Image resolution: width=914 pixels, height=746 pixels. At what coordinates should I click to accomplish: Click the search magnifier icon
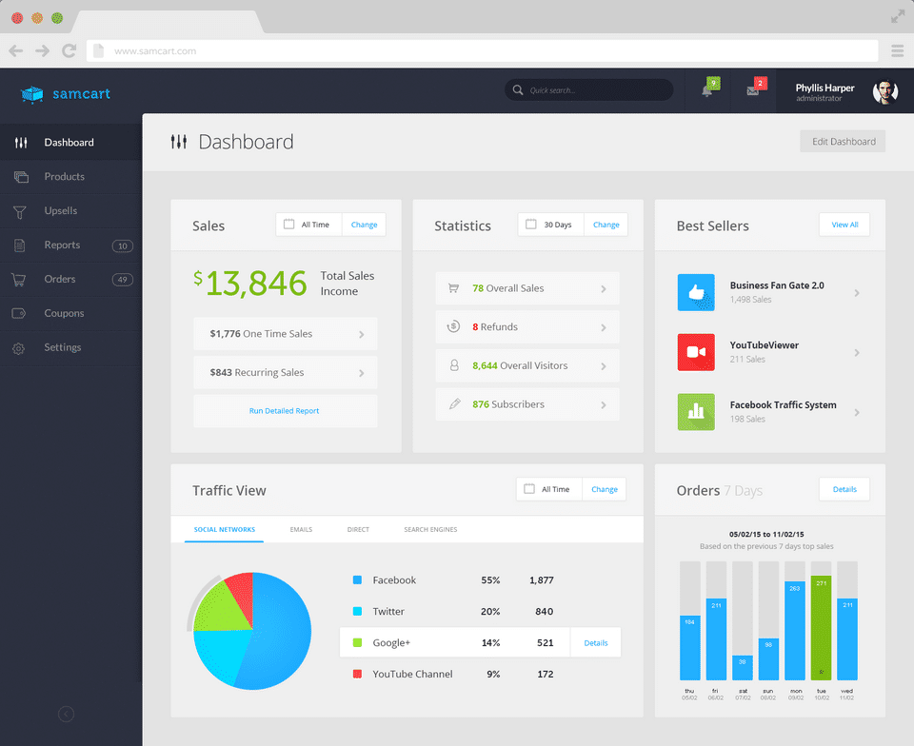pos(518,90)
